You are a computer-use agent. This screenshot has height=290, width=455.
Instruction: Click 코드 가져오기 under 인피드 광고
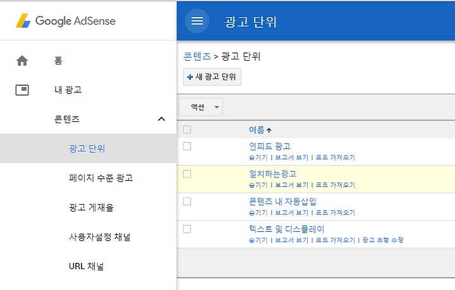335,157
